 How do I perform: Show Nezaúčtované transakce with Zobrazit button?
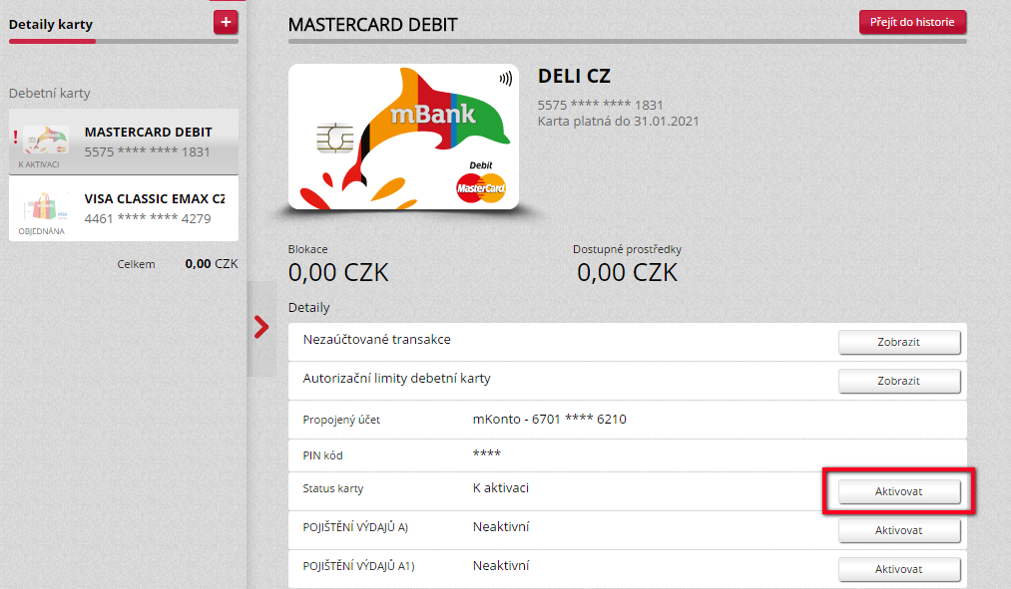coord(899,342)
